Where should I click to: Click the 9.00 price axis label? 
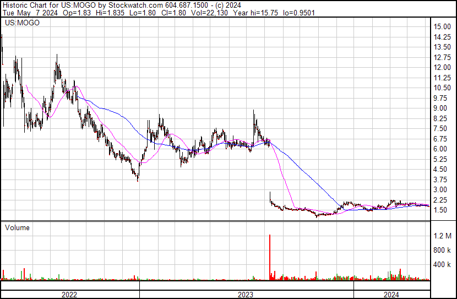click(440, 108)
